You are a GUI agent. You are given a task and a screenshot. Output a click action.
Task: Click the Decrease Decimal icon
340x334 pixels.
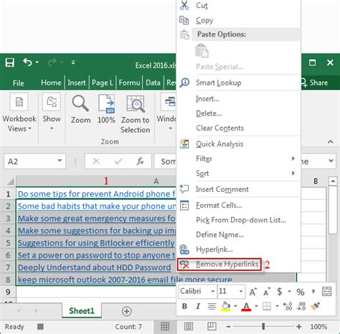(x=301, y=306)
